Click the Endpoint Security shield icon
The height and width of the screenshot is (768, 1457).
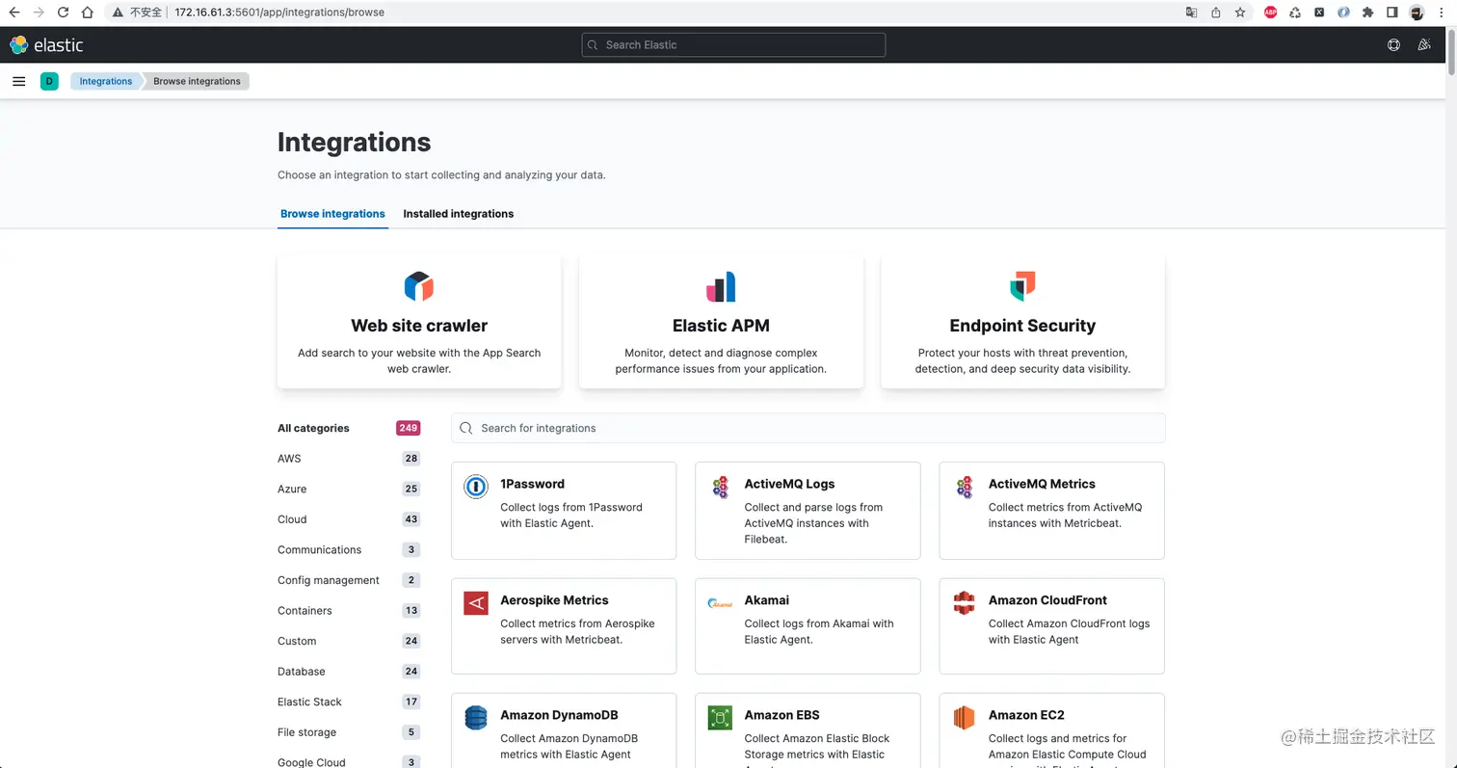tap(1022, 286)
